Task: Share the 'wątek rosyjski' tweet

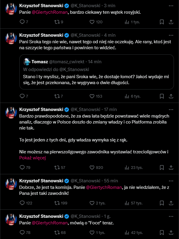Action: coord(171,22)
